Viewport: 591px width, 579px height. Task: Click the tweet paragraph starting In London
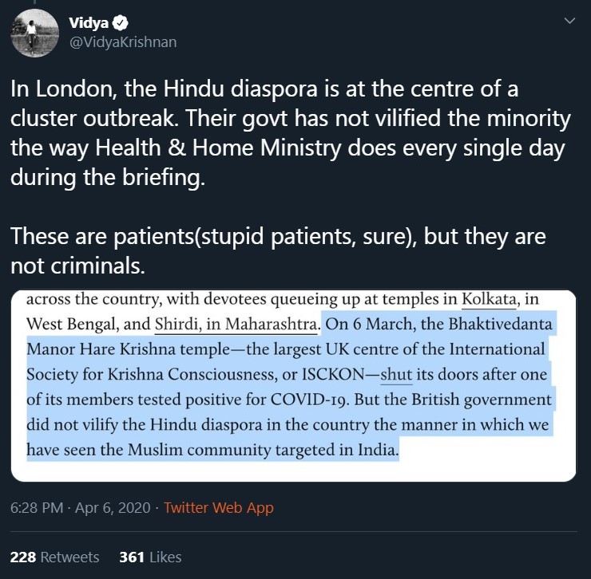[x=291, y=133]
